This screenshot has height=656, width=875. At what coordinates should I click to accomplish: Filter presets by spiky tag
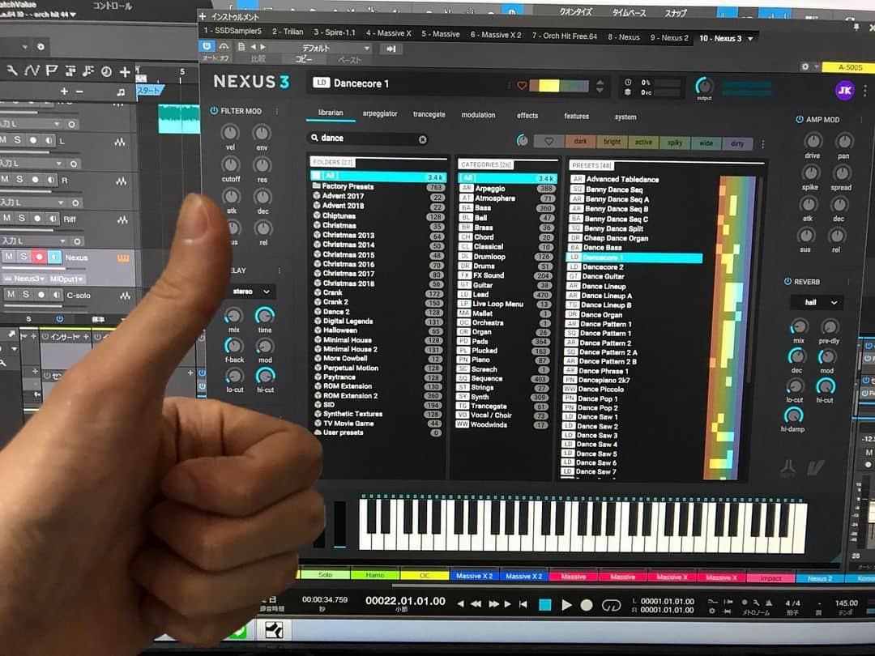pyautogui.click(x=675, y=143)
